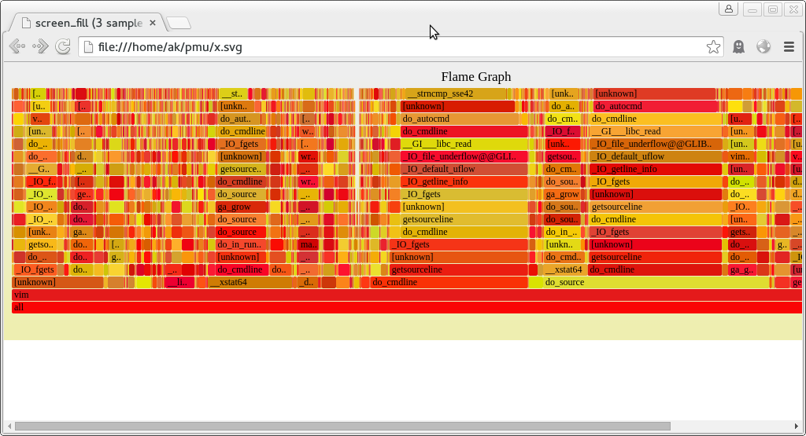Open the ghost extension icon
The width and height of the screenshot is (806, 436).
pos(738,47)
